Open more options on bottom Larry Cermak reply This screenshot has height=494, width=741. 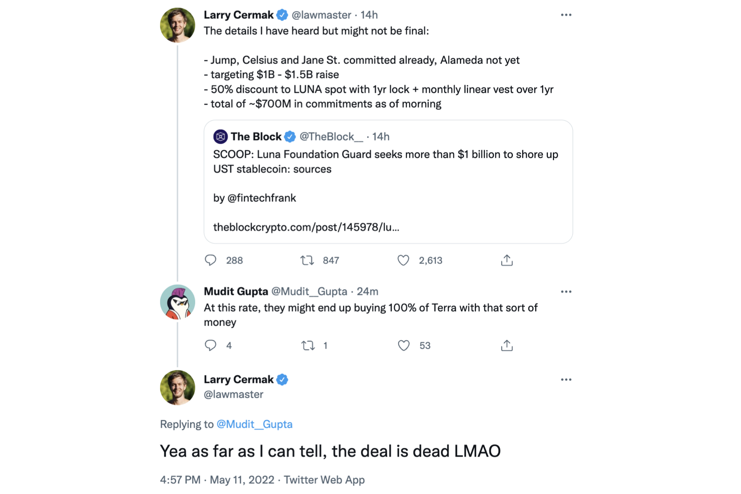(566, 380)
